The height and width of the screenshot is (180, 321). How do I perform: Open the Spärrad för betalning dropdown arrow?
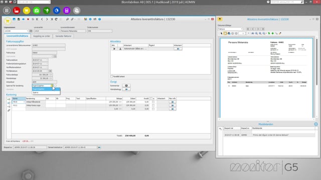pos(52,85)
